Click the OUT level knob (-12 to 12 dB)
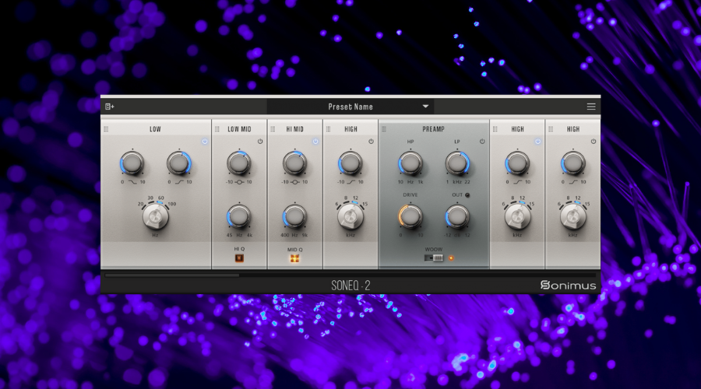The image size is (701, 389). coord(457,216)
